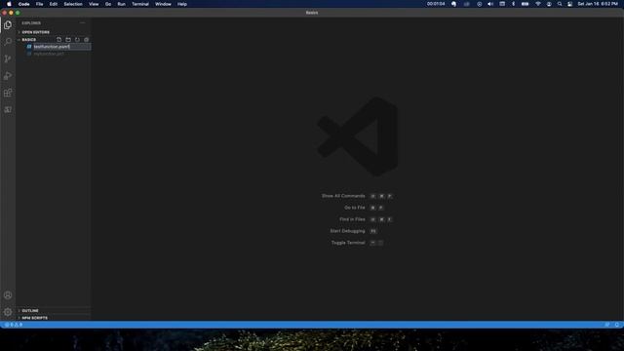Open the Help menu

(182, 4)
